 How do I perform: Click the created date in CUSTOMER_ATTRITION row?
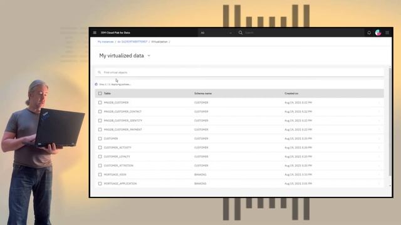(298, 166)
